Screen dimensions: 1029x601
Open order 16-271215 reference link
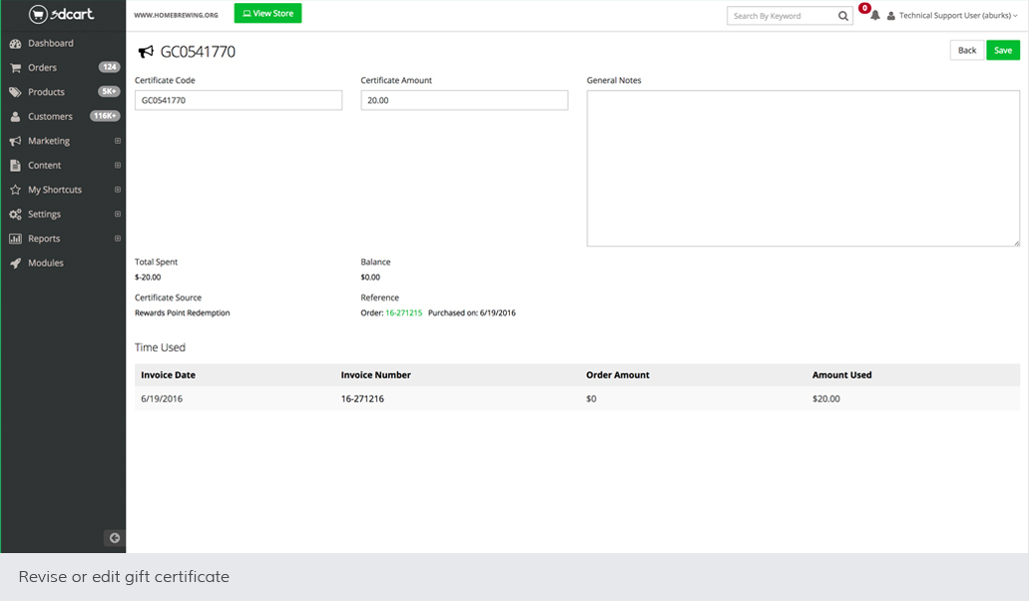coord(403,312)
